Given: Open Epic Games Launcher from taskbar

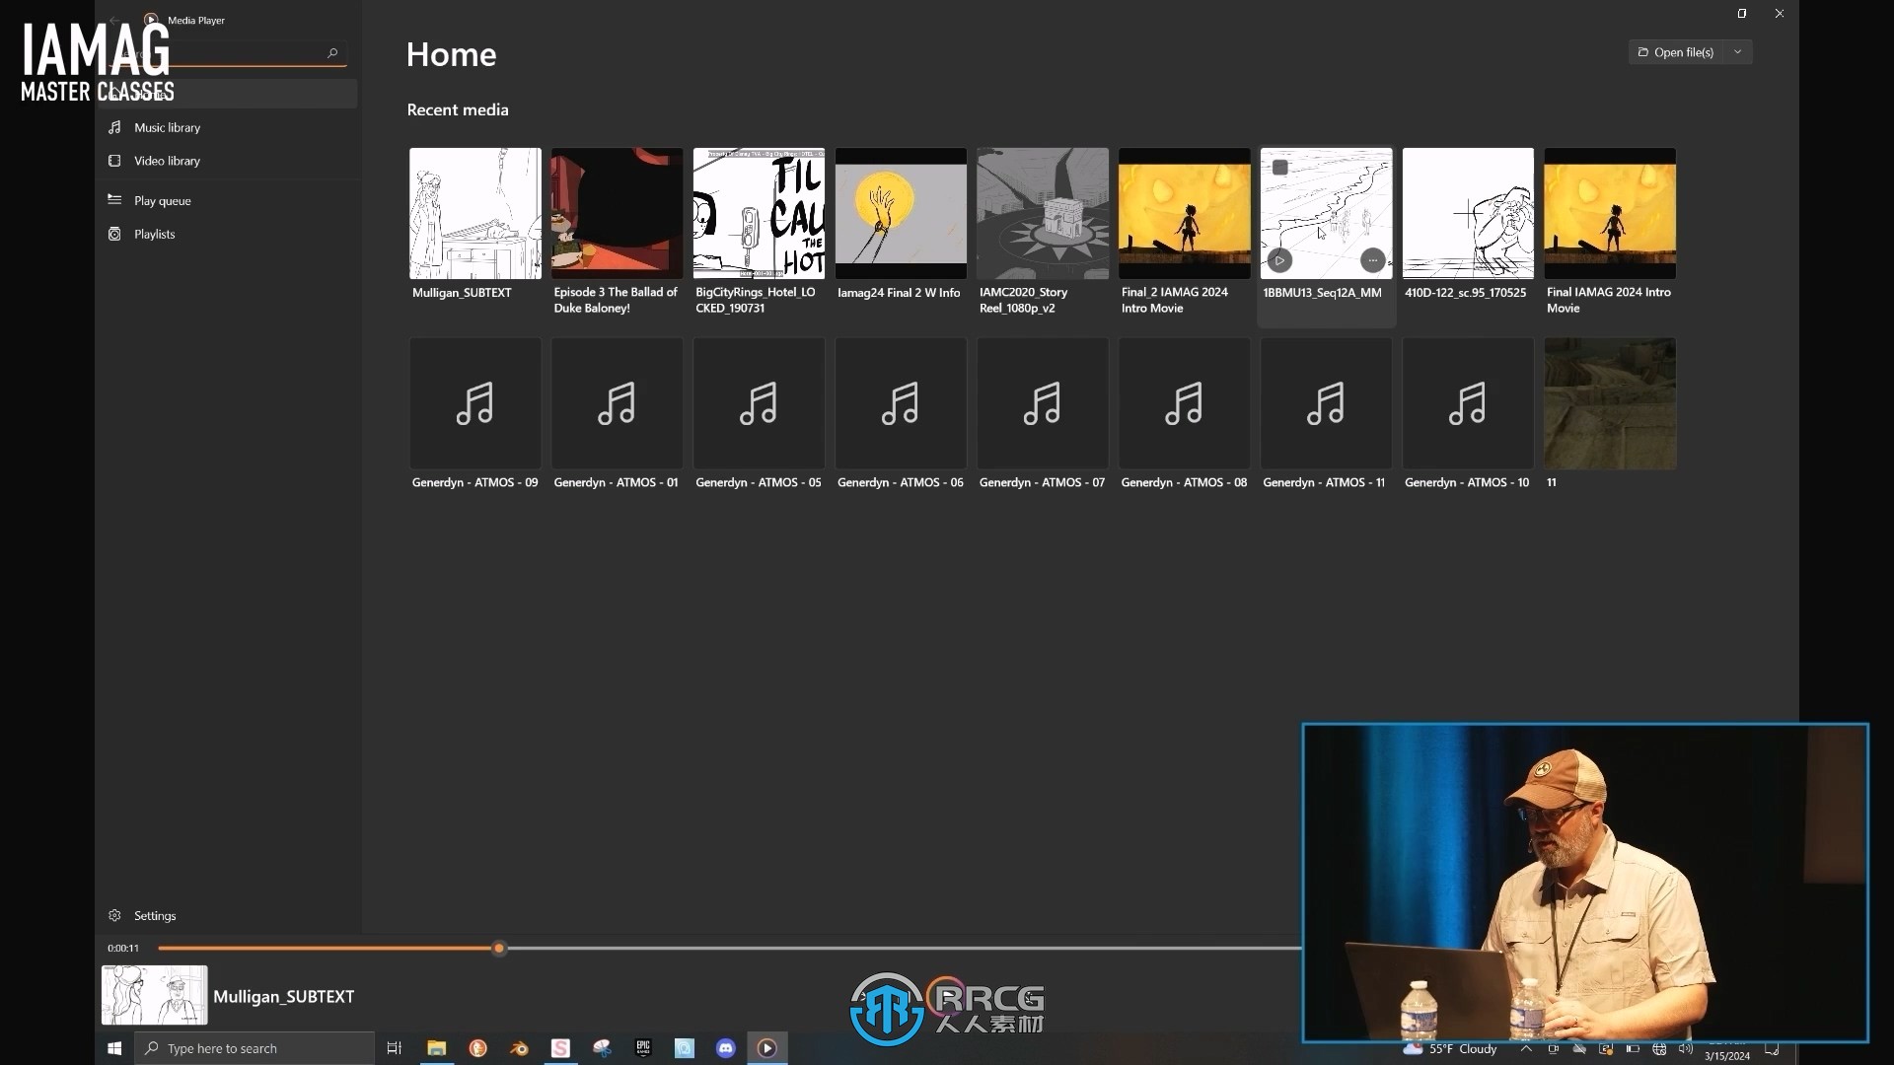Looking at the screenshot, I should tap(643, 1048).
